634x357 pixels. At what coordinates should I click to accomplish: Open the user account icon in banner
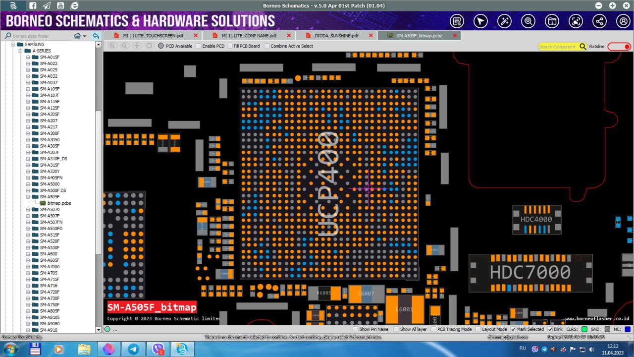coord(623,21)
